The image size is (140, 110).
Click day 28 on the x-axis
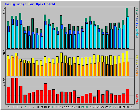click(x=119, y=107)
